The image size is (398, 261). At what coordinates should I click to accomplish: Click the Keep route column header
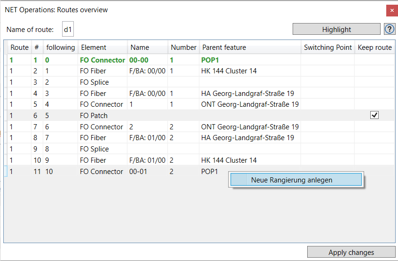coord(374,47)
